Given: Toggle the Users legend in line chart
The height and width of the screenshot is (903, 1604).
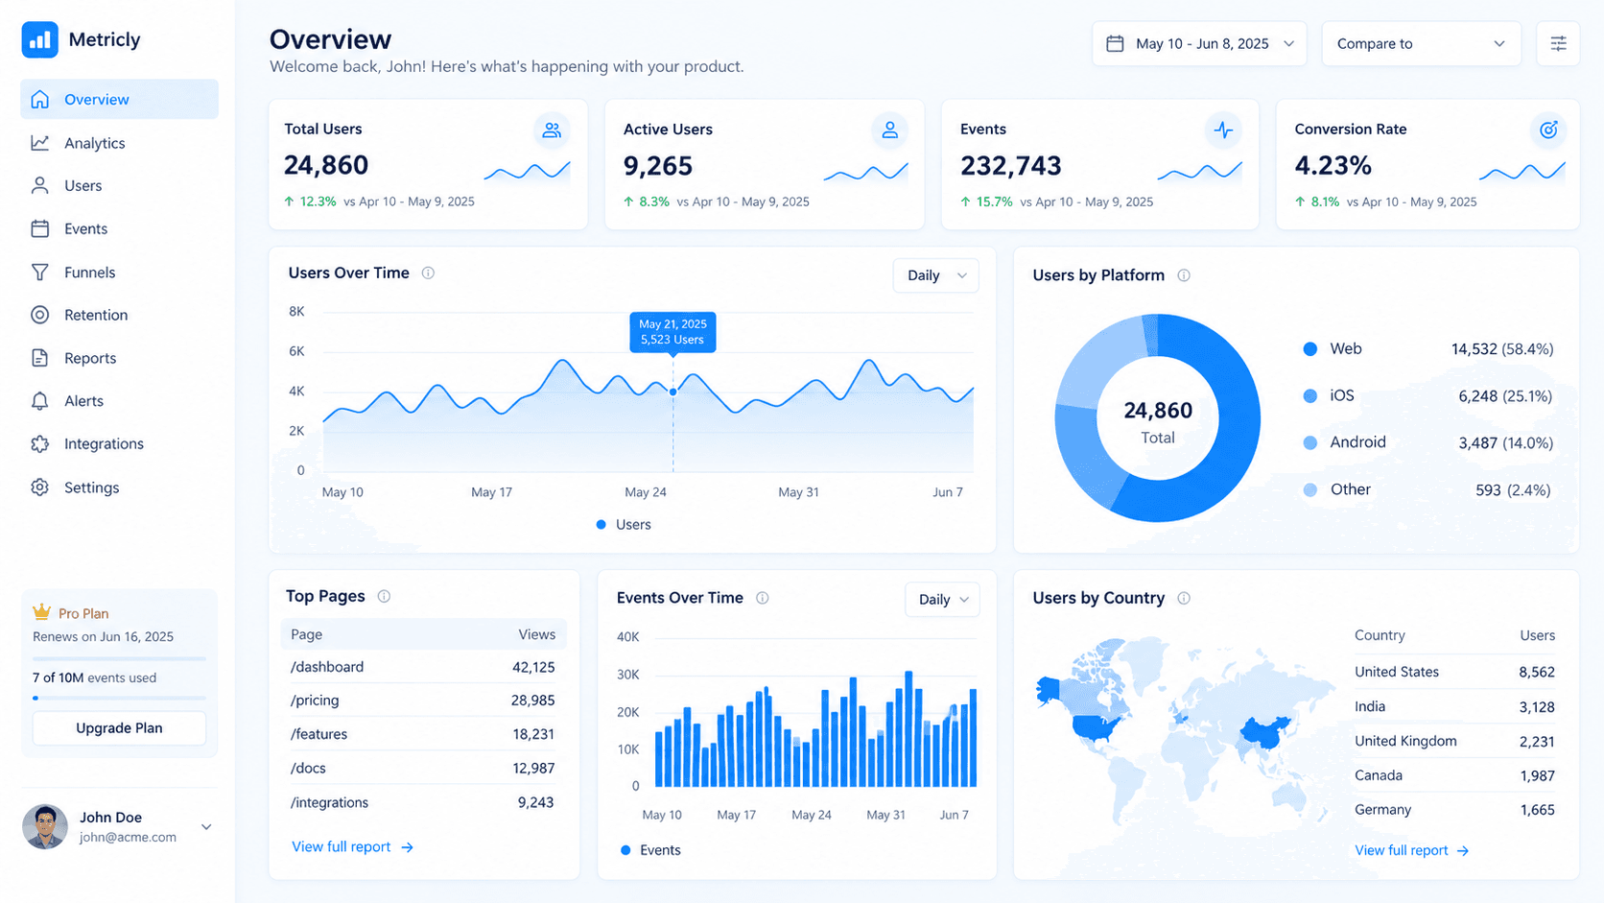Looking at the screenshot, I should tap(624, 524).
